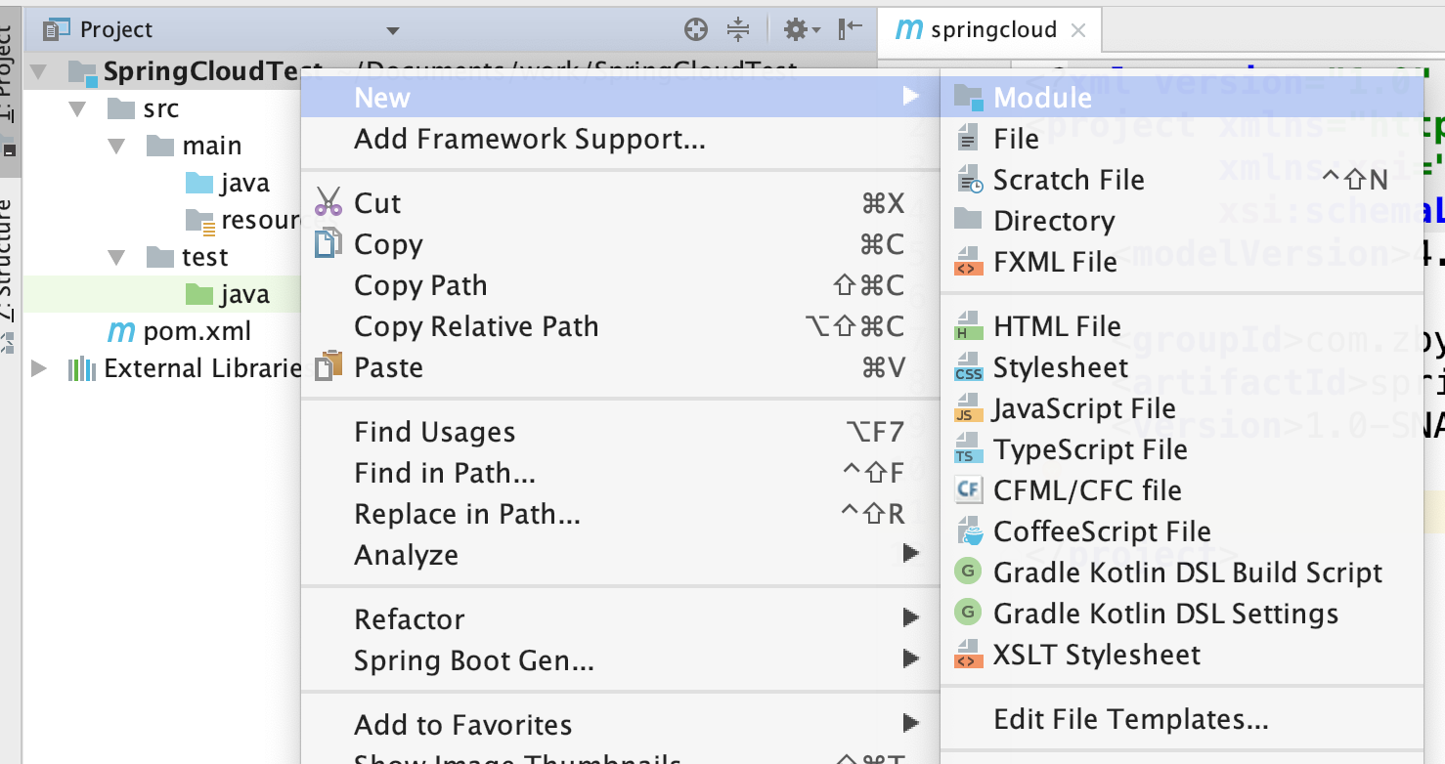
Task: Click the Paste clipboard icon
Action: pyautogui.click(x=328, y=365)
